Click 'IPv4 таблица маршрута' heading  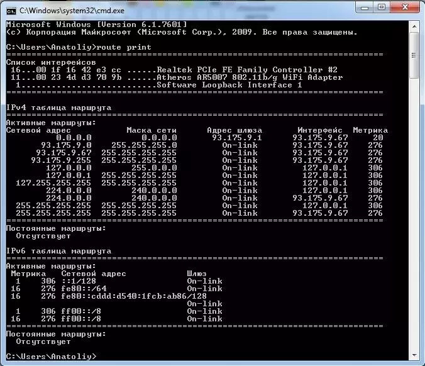click(58, 108)
